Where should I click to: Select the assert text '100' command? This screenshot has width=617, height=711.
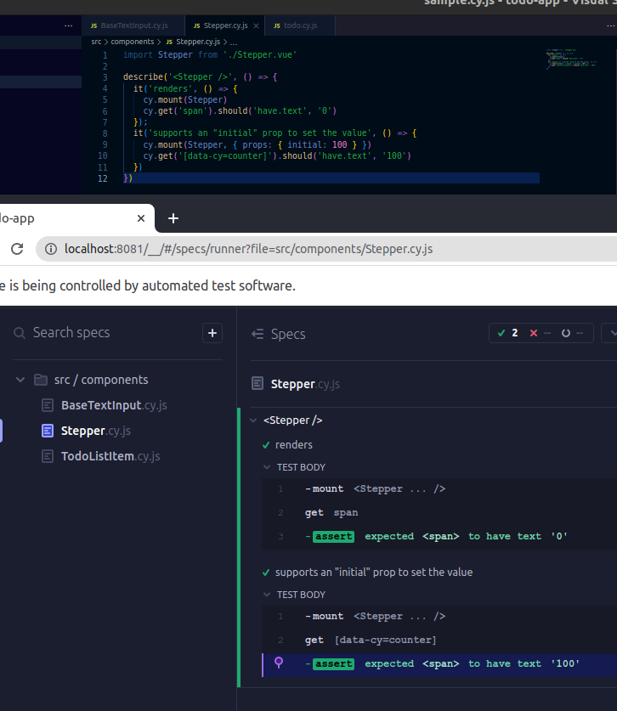click(x=439, y=663)
